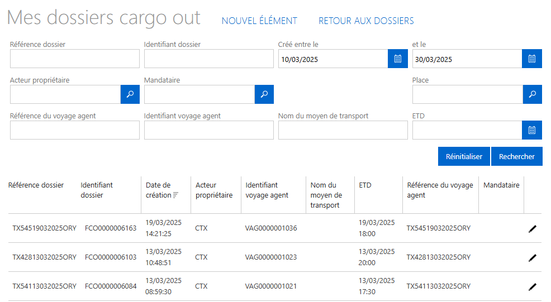Open calendar for 'Créé entre le' date

[x=397, y=59]
